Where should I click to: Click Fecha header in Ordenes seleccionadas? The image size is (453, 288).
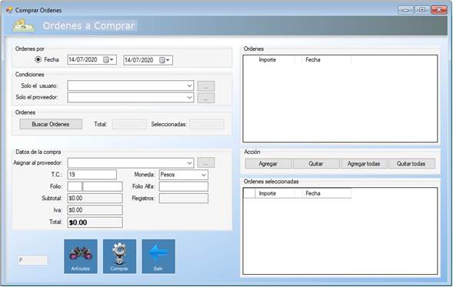coord(313,193)
